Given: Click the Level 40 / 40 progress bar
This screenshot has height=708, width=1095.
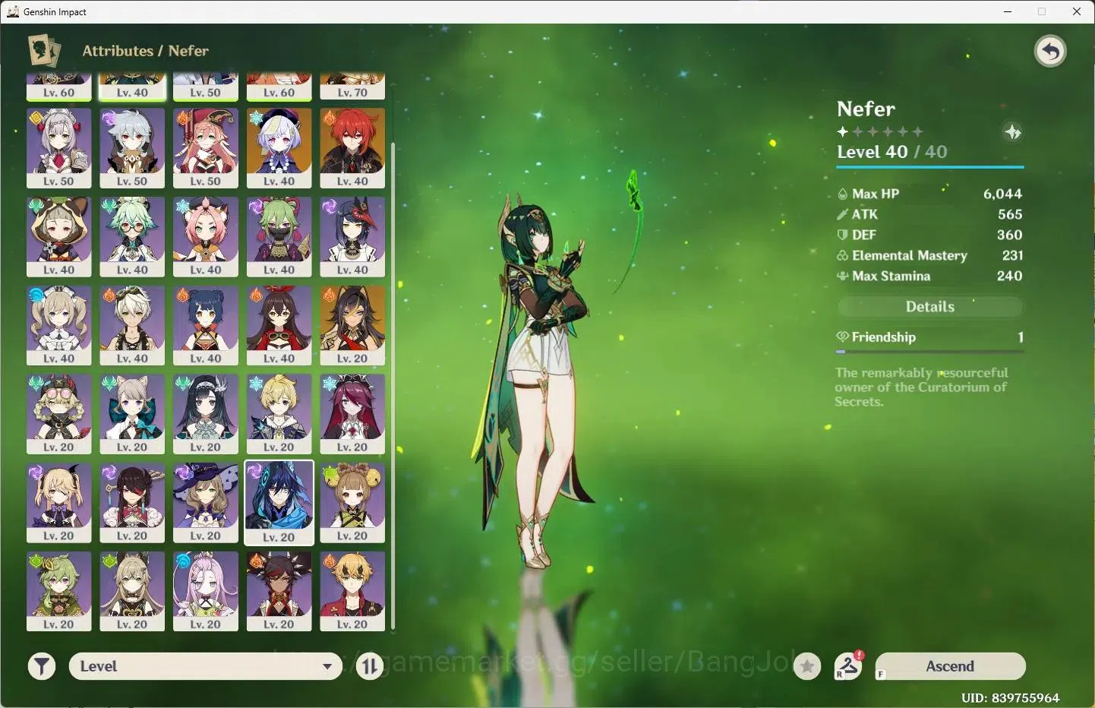Looking at the screenshot, I should click(x=930, y=166).
